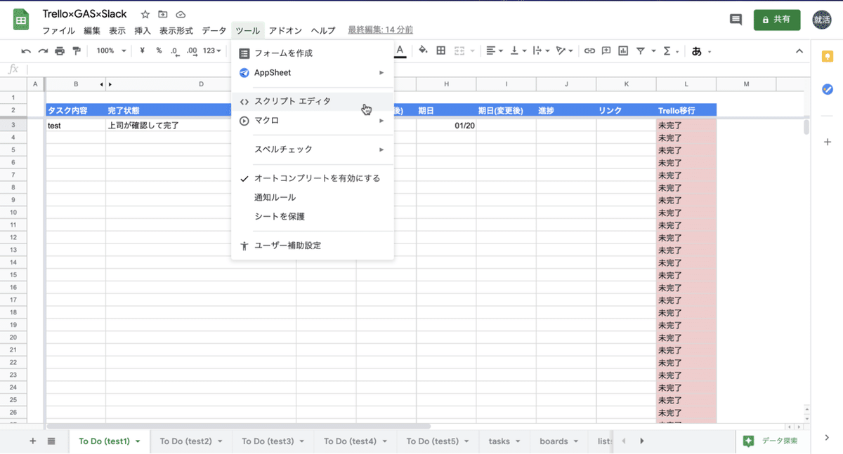Click the horizontal scrollbar of the sheet

pyautogui.click(x=239, y=426)
